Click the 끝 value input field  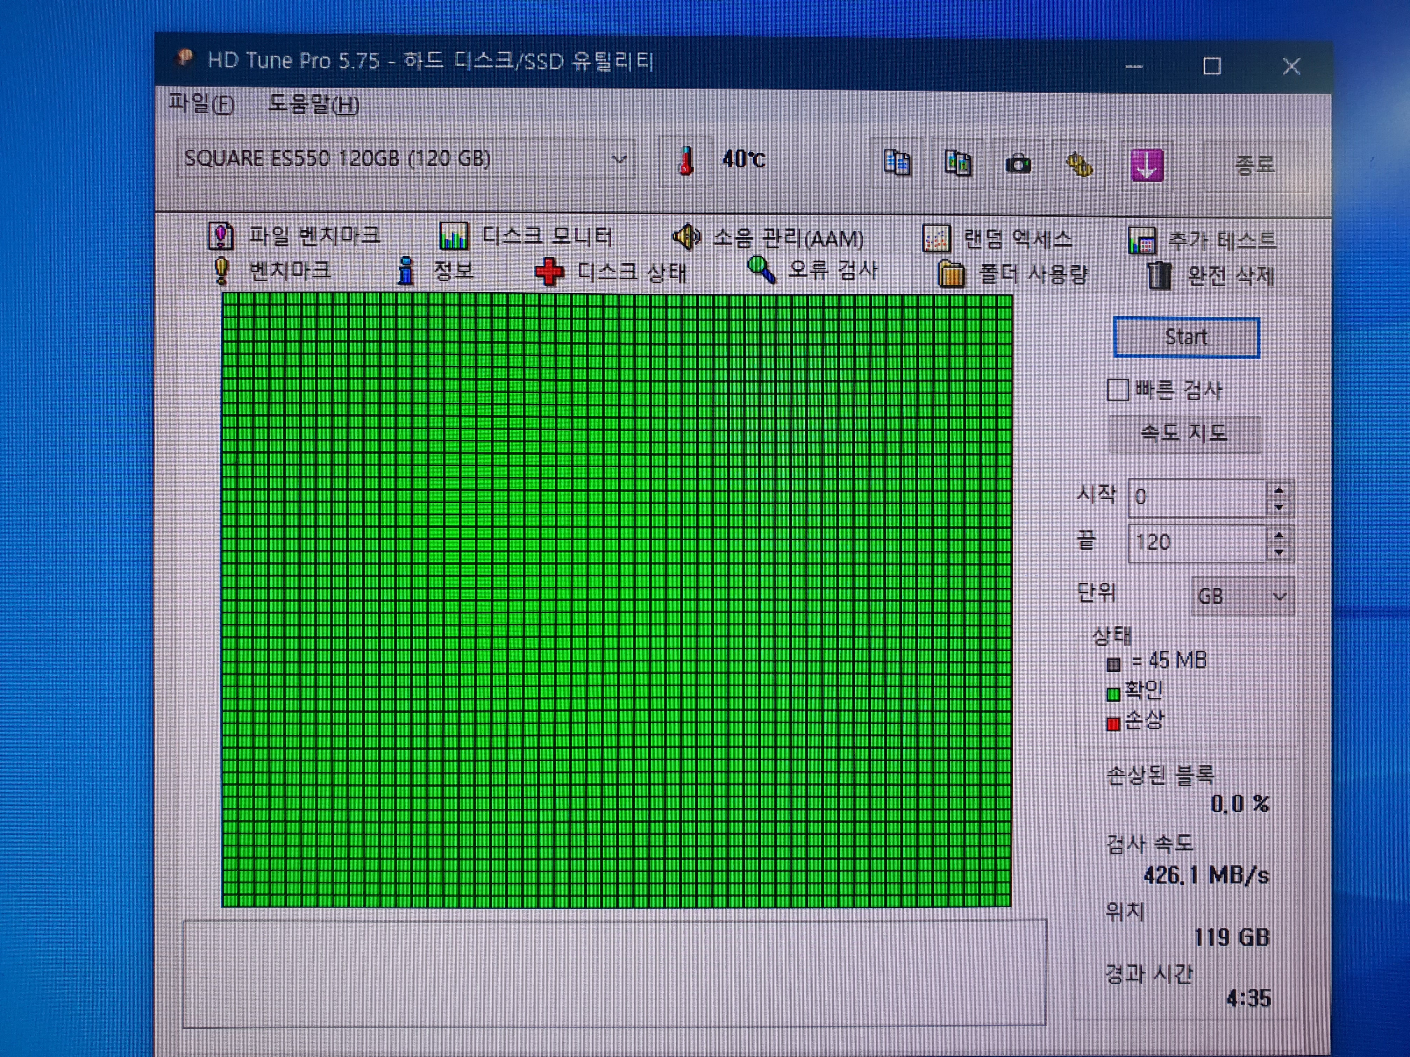[x=1197, y=543]
